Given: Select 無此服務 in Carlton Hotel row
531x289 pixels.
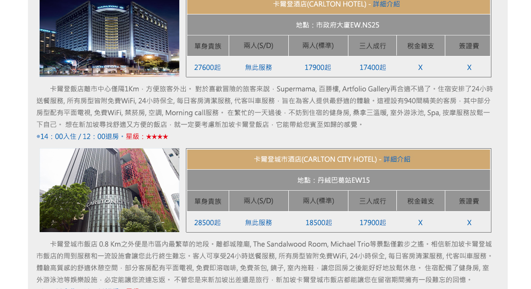Looking at the screenshot, I should pos(259,68).
